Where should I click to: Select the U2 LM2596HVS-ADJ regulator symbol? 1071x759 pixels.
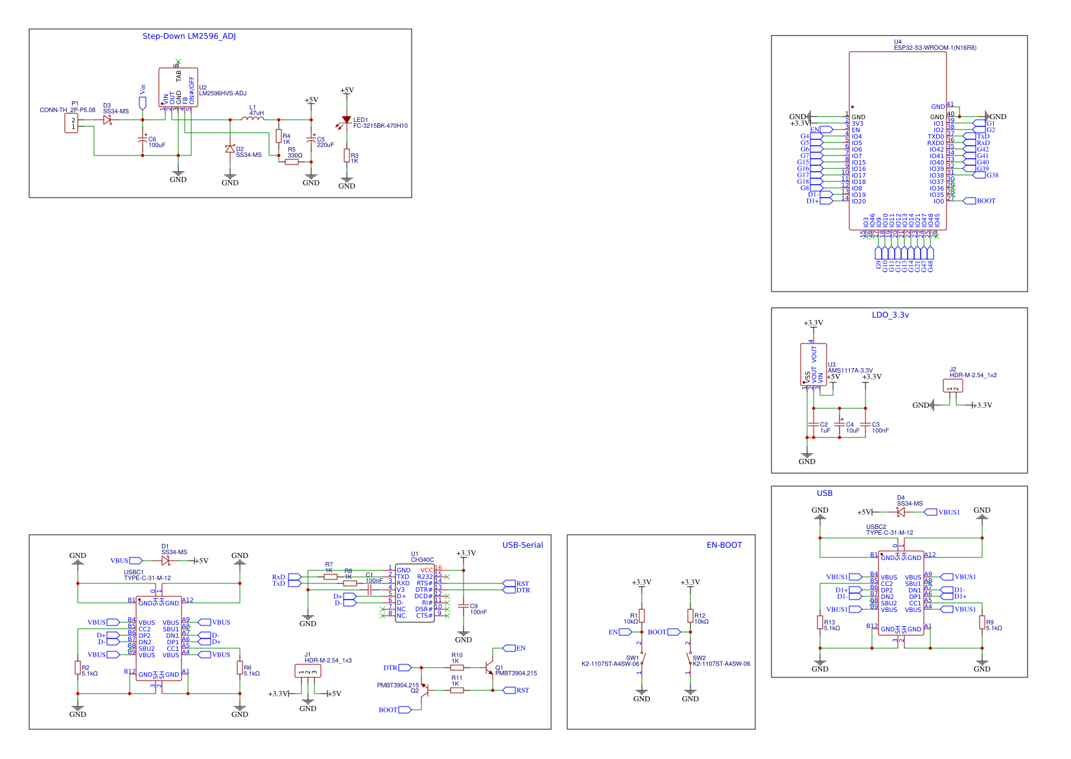[x=178, y=88]
